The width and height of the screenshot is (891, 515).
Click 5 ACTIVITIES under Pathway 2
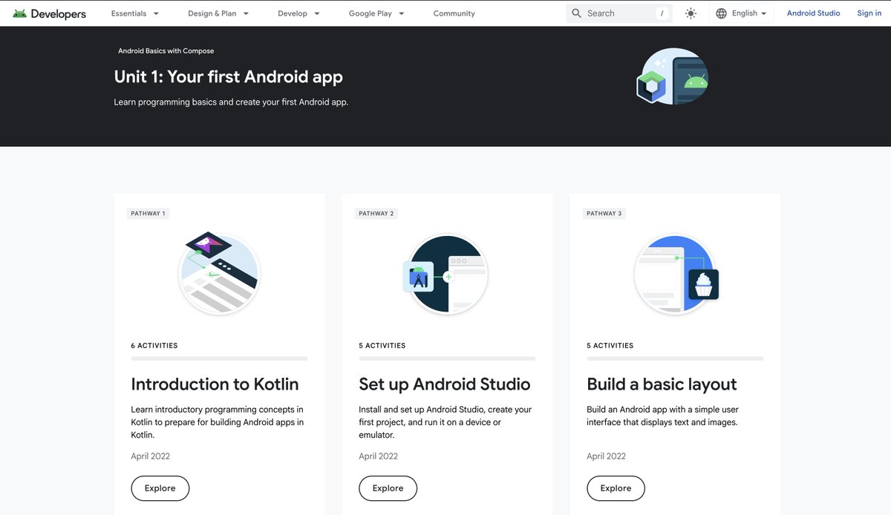(x=382, y=346)
